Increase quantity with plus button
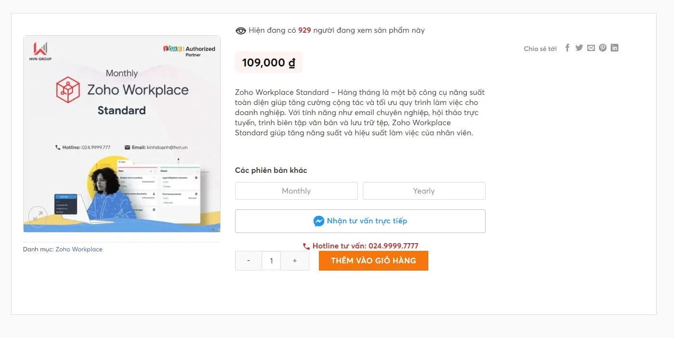The width and height of the screenshot is (674, 338). pyautogui.click(x=295, y=260)
